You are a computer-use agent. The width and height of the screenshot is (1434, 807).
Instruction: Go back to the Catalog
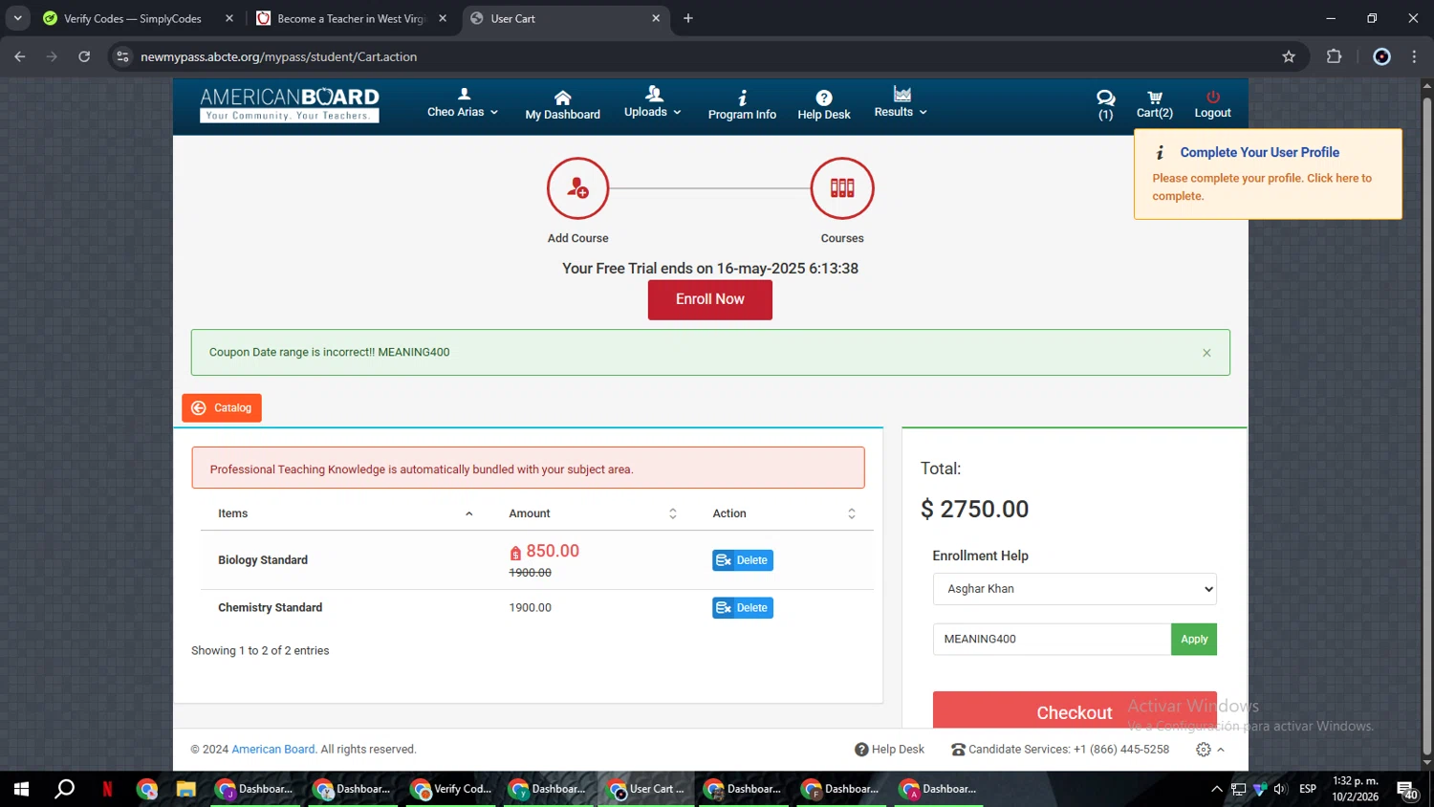222,408
